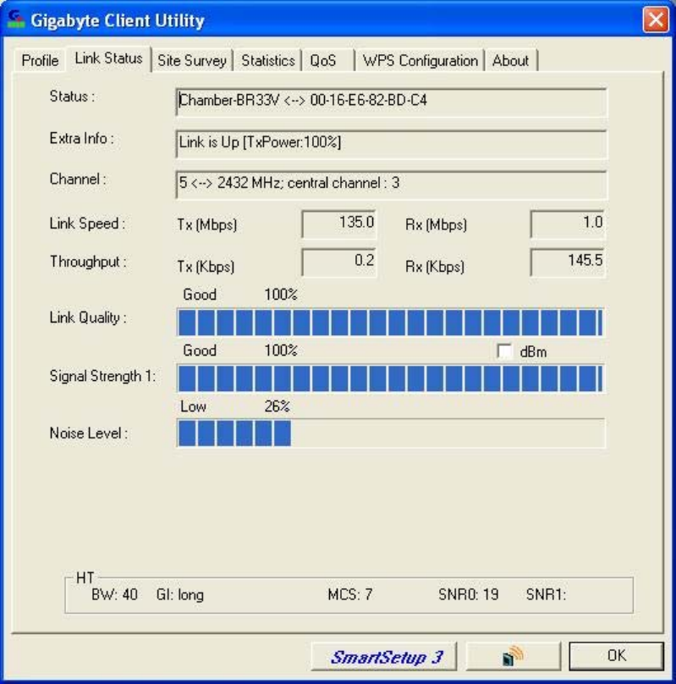Image resolution: width=676 pixels, height=684 pixels.
Task: Open the Statistics tab
Action: click(x=267, y=60)
